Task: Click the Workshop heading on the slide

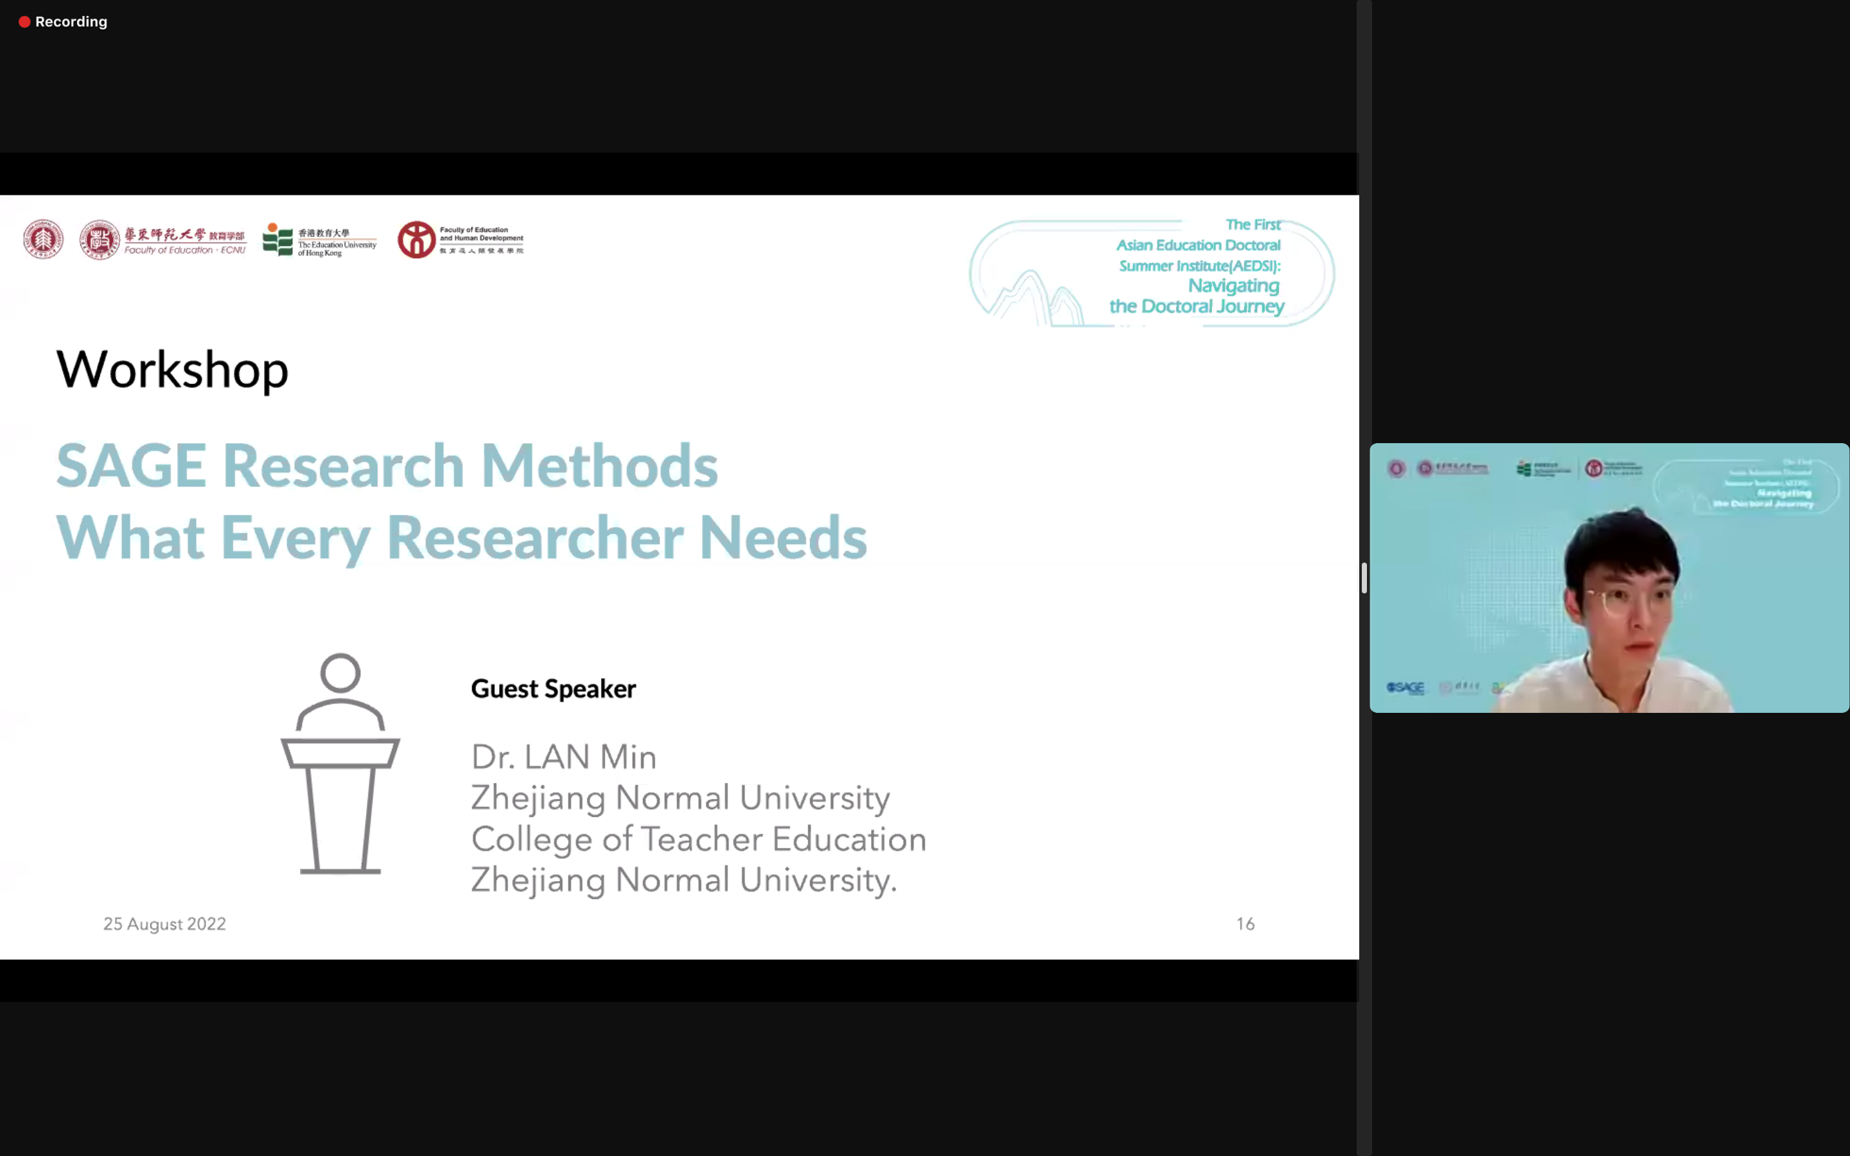Action: click(x=173, y=370)
